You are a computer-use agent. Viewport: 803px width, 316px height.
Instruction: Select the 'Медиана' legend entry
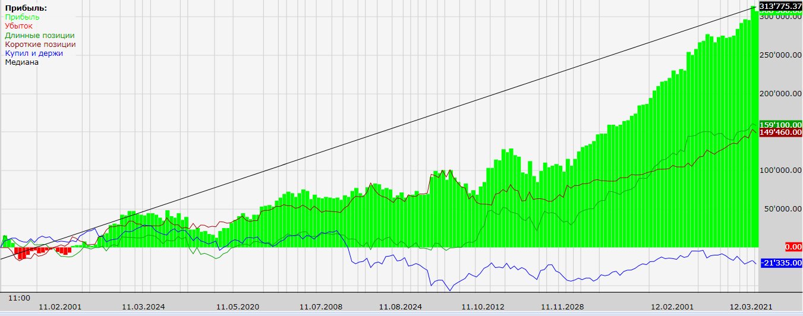click(x=21, y=62)
